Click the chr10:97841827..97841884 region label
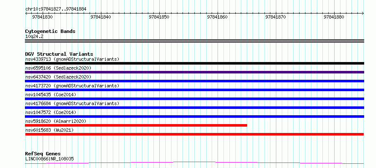This screenshot has height=168, width=376. pos(56,9)
